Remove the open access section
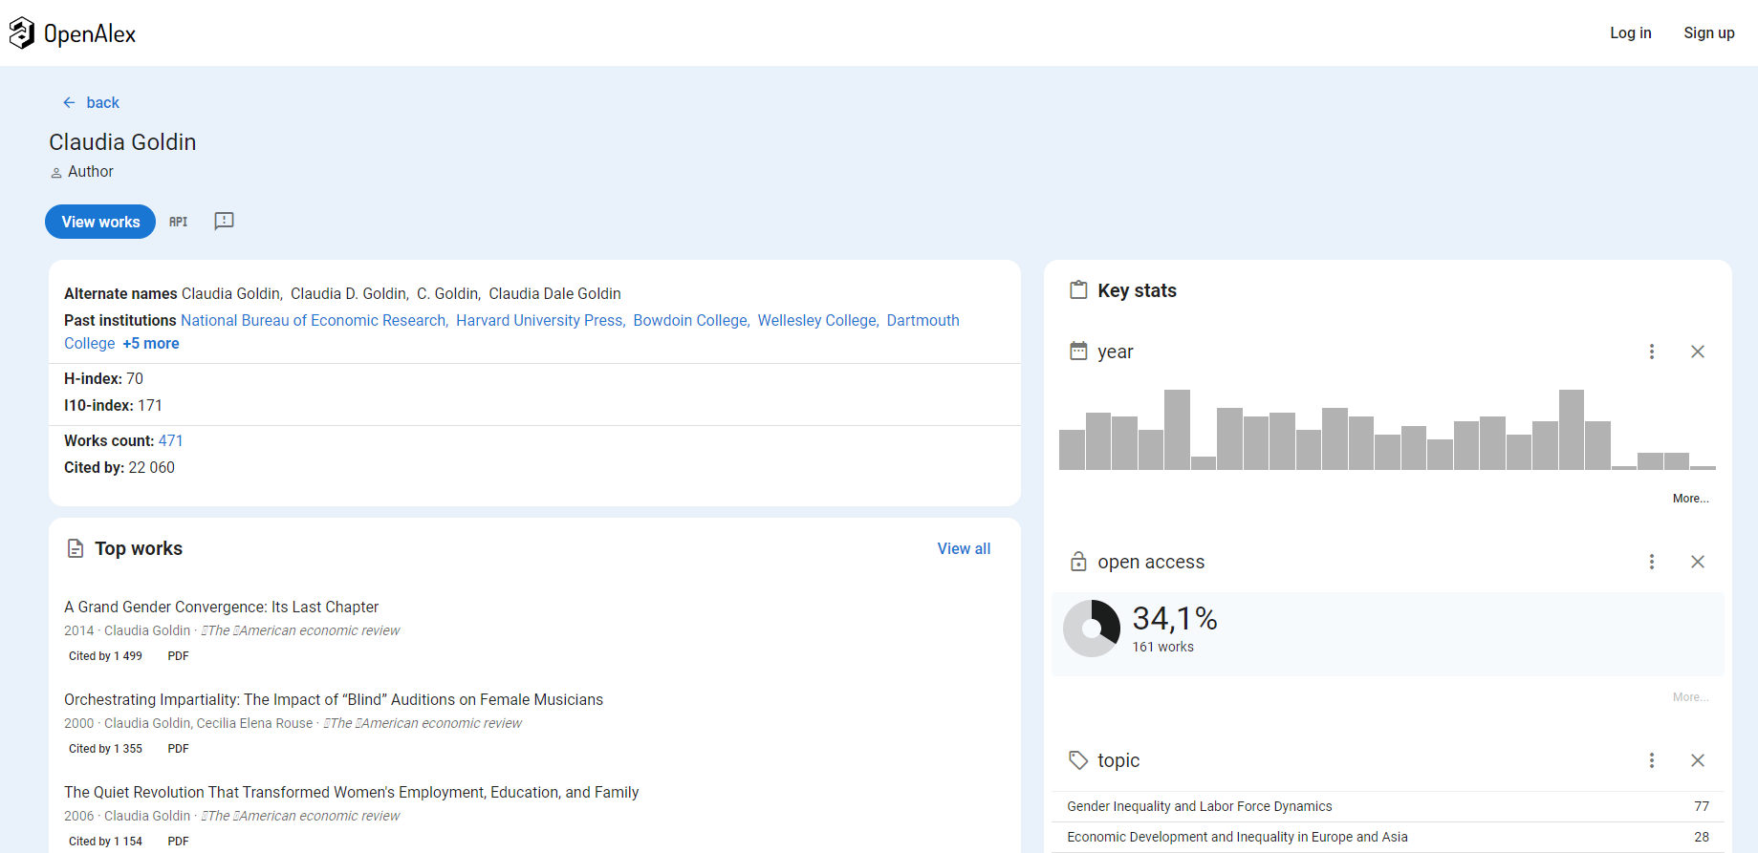 1698,562
